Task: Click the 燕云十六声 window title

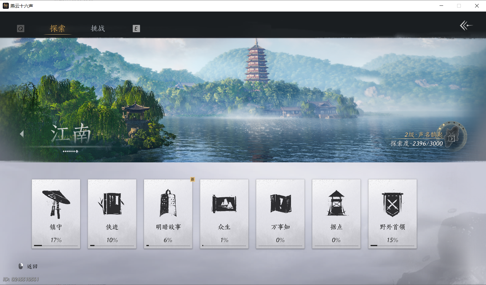Action: tap(22, 6)
